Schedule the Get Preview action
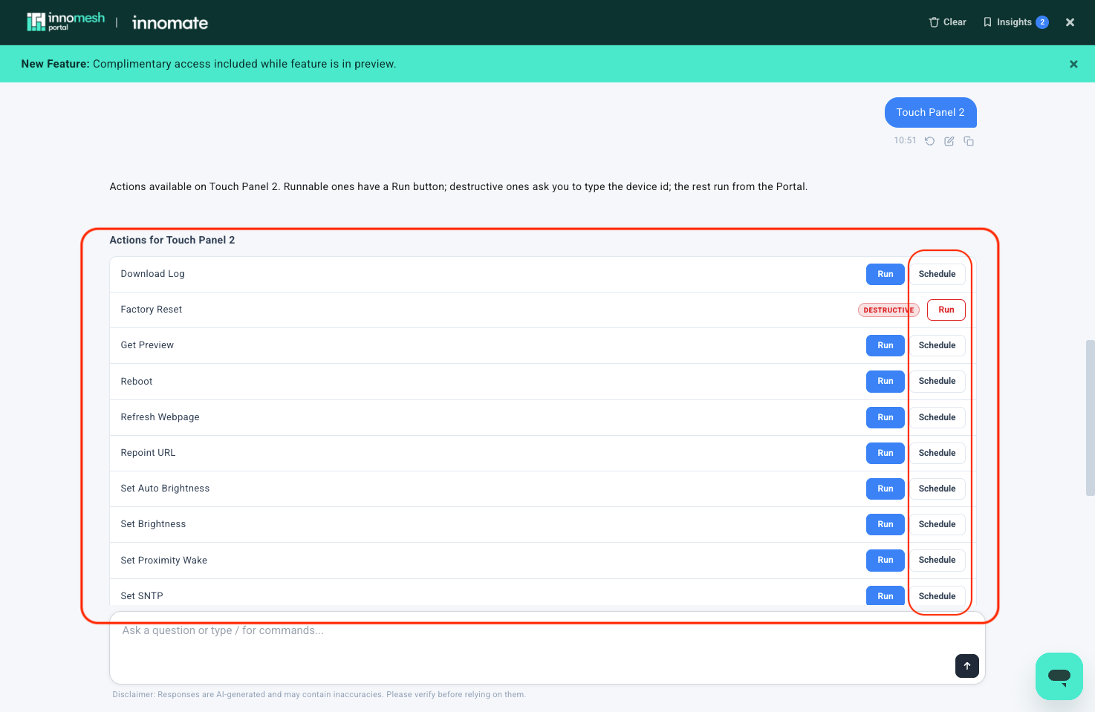The image size is (1095, 712). pyautogui.click(x=938, y=345)
